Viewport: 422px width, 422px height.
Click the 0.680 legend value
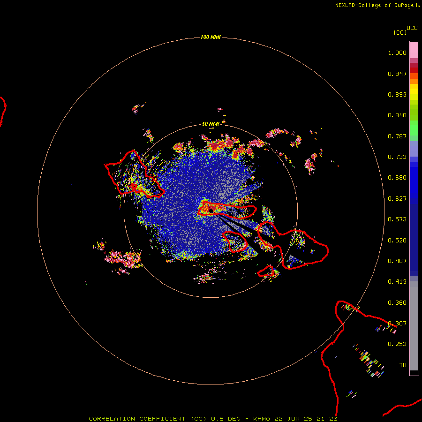397,178
